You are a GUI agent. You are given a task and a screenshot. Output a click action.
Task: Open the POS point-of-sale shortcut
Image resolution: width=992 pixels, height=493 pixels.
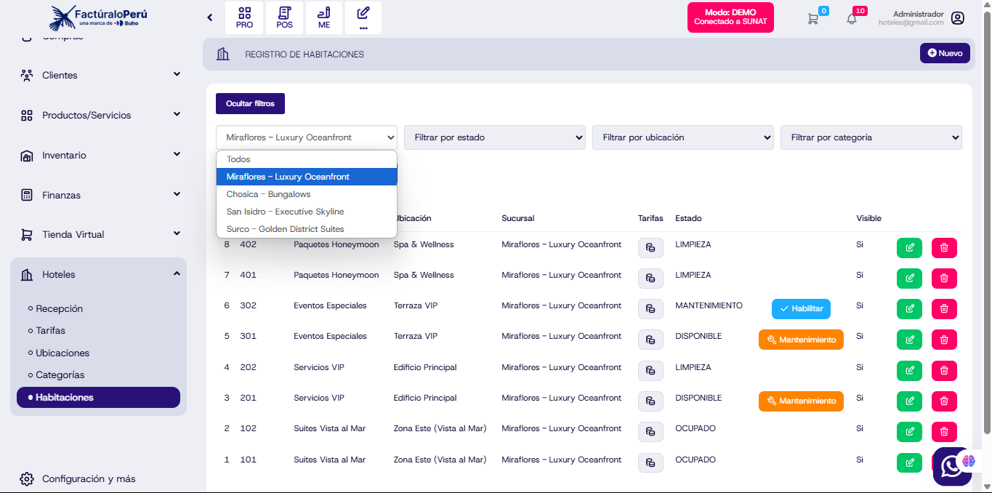[284, 17]
